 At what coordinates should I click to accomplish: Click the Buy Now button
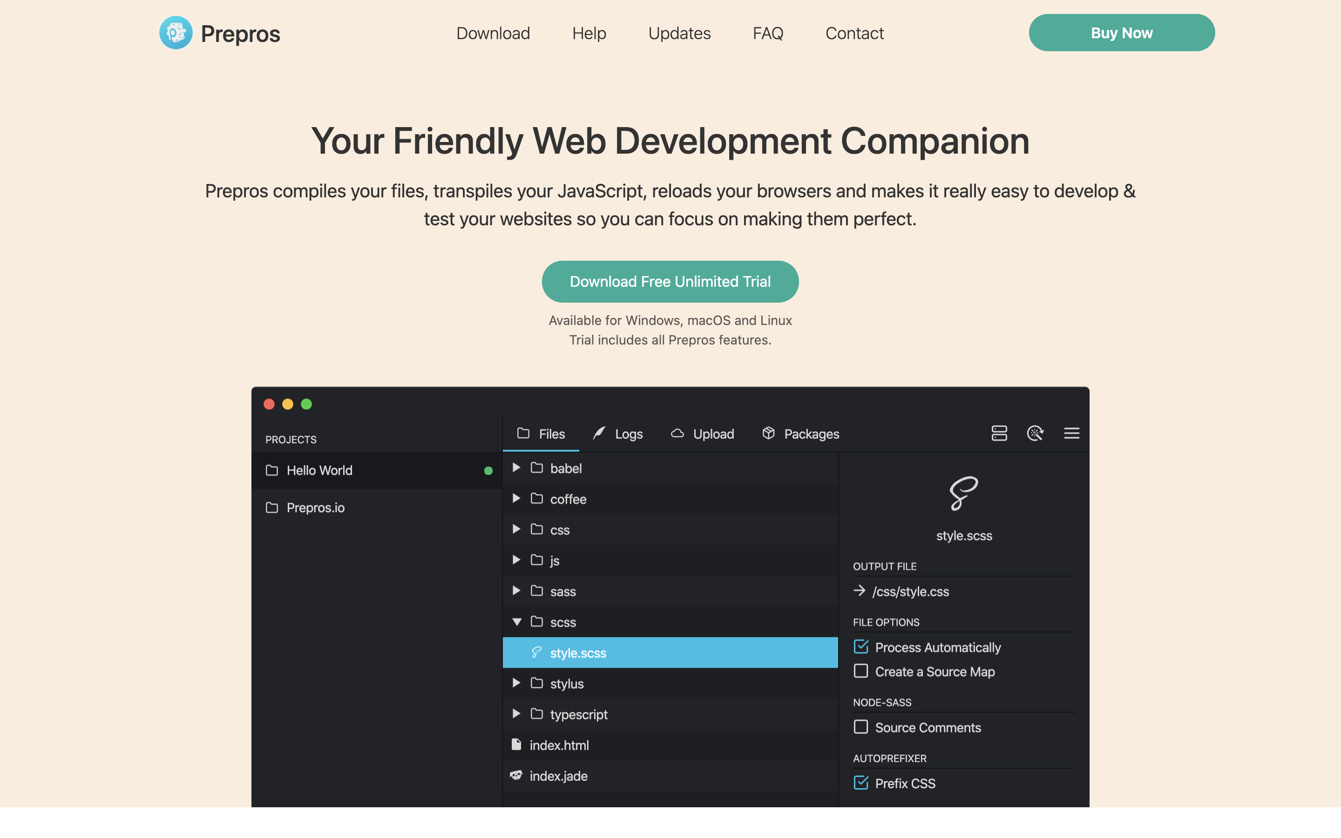(x=1122, y=33)
